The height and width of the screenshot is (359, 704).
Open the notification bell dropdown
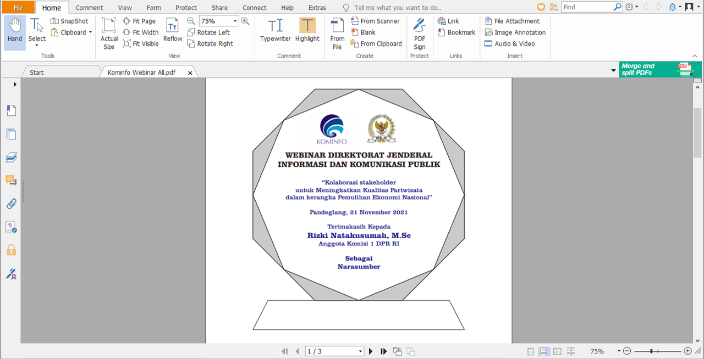coord(675,7)
